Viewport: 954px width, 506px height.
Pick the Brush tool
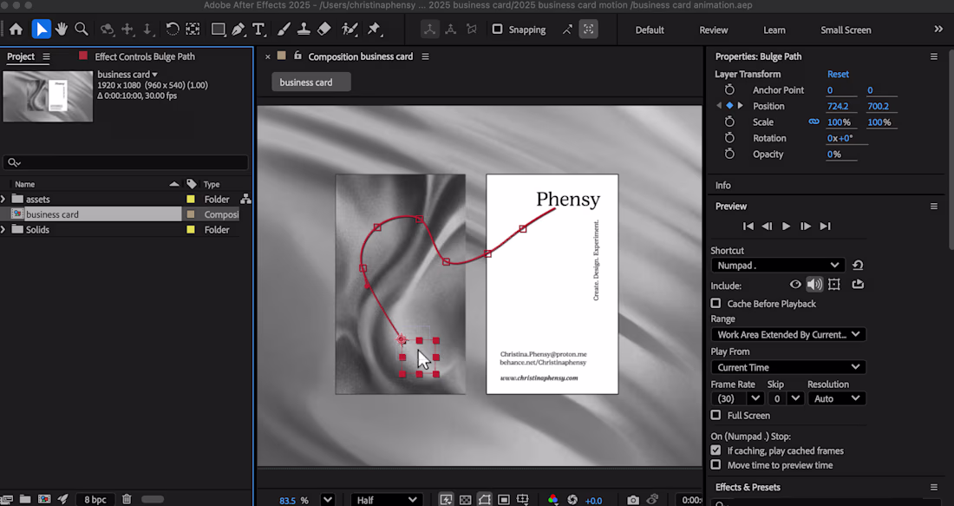(x=284, y=30)
